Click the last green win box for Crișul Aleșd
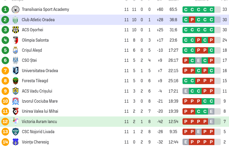Screen dimensions: 229x148 pos(211,50)
